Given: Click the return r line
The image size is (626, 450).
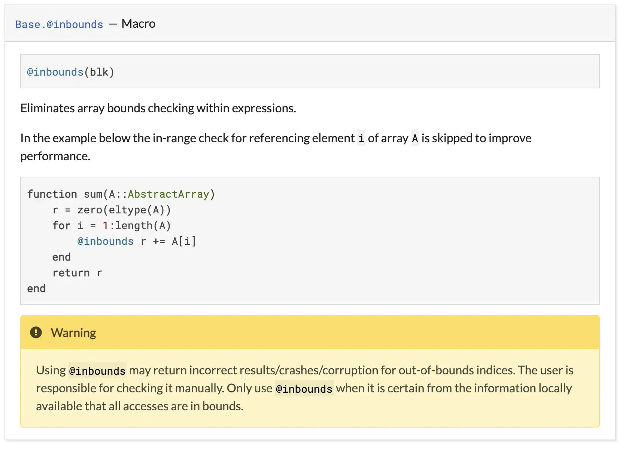Looking at the screenshot, I should pyautogui.click(x=77, y=273).
